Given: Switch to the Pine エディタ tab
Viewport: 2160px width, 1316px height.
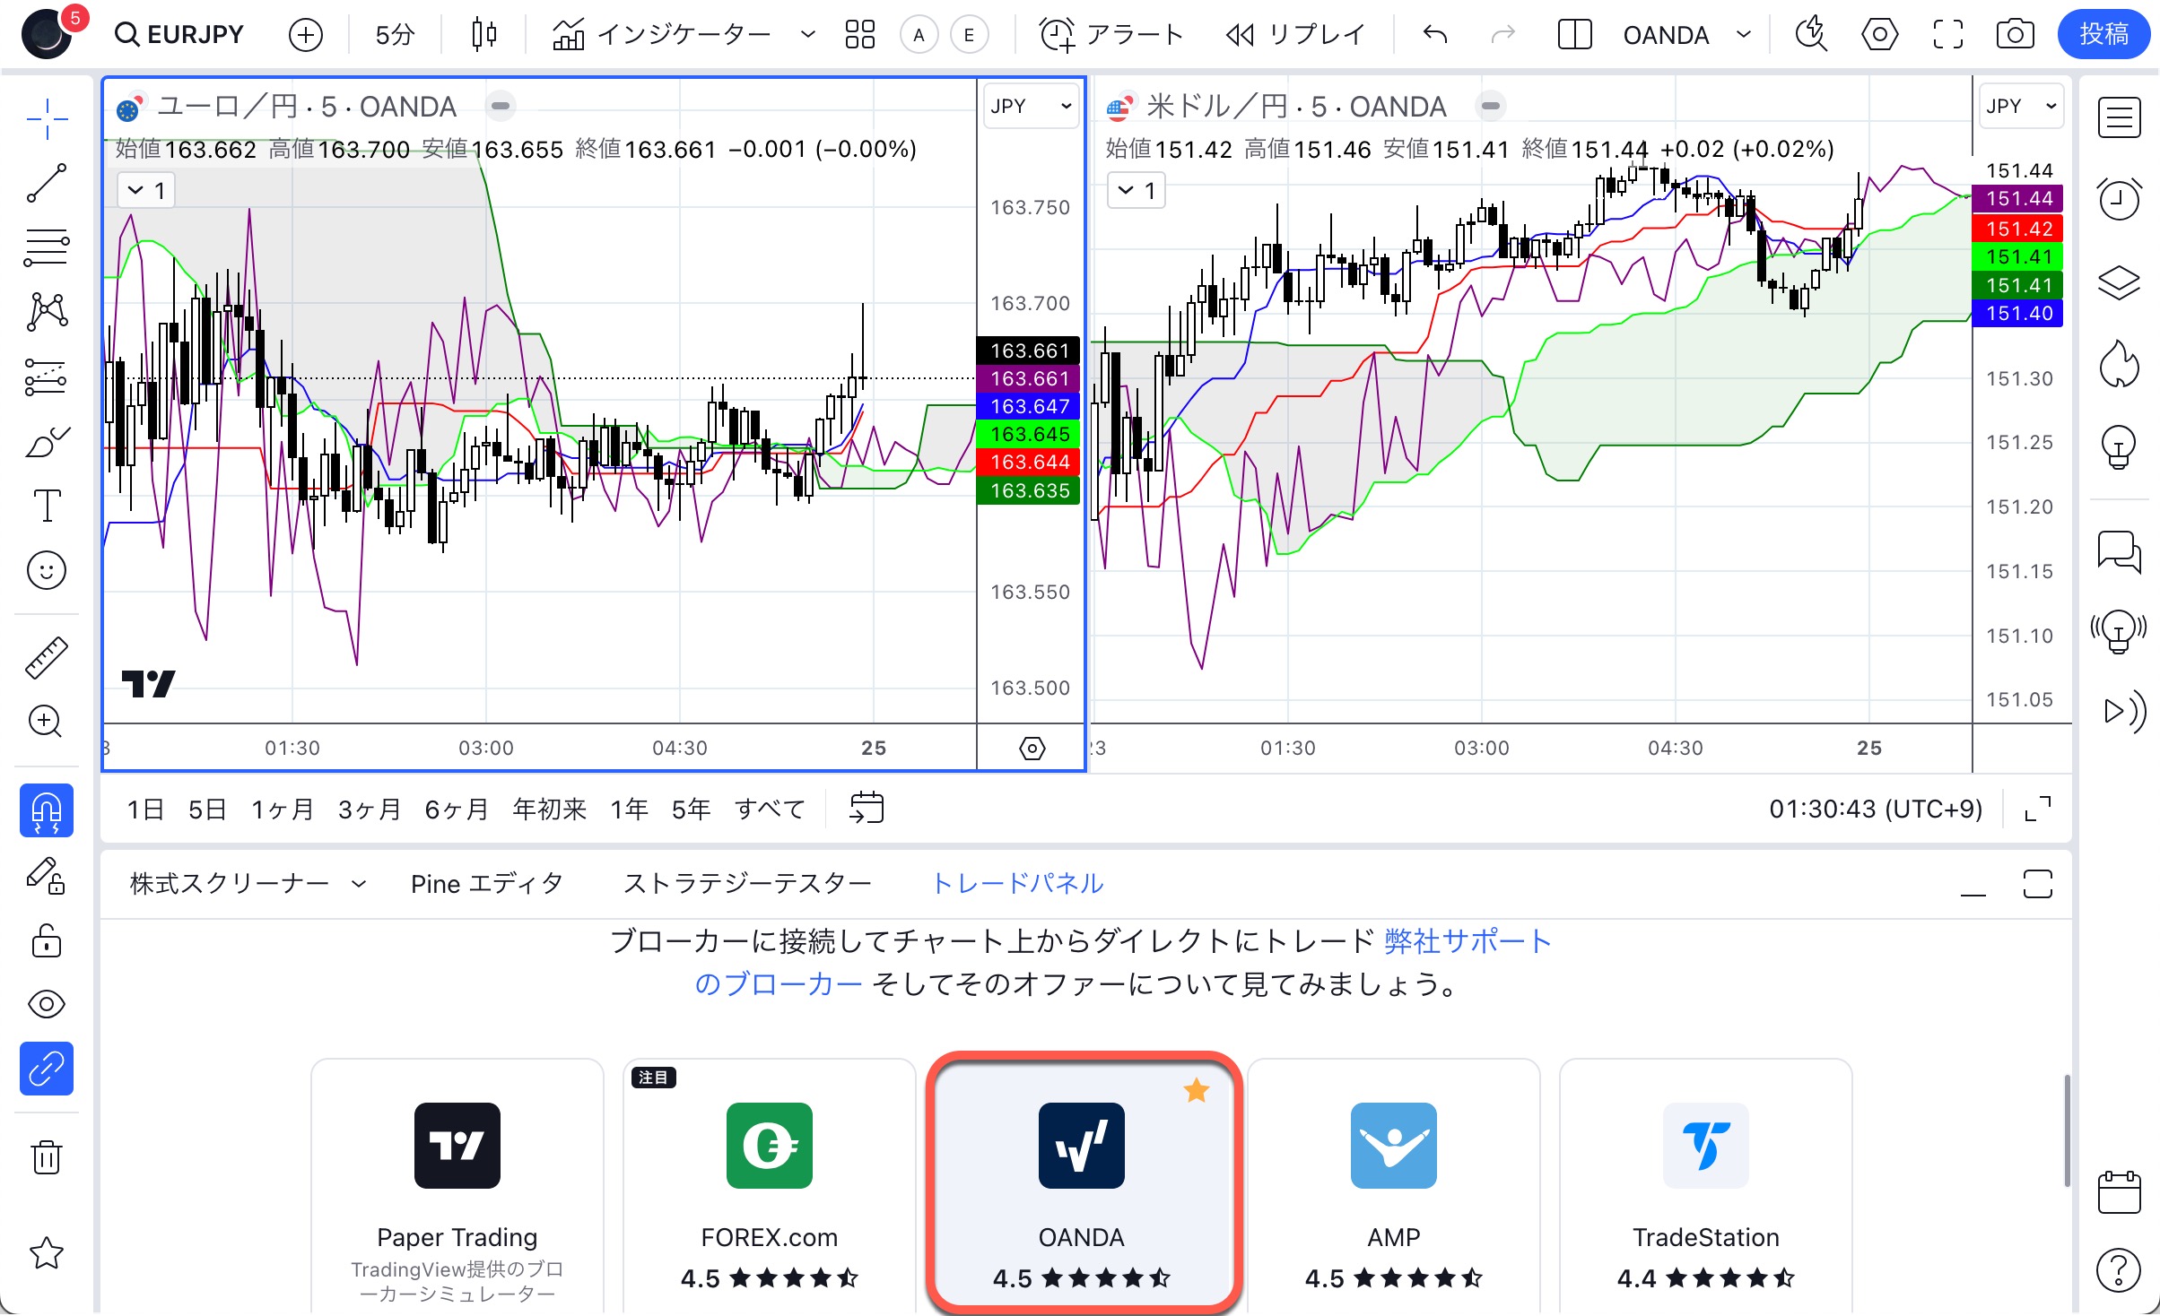Looking at the screenshot, I should tap(487, 884).
